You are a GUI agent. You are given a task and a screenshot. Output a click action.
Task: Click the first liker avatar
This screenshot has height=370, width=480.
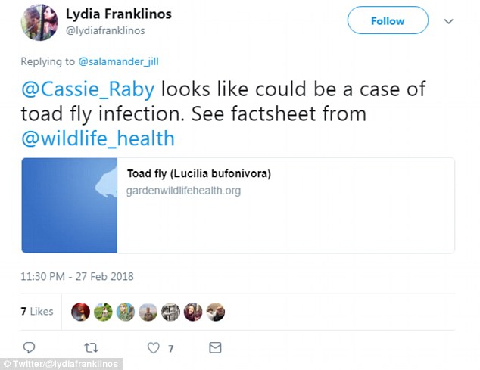80,311
